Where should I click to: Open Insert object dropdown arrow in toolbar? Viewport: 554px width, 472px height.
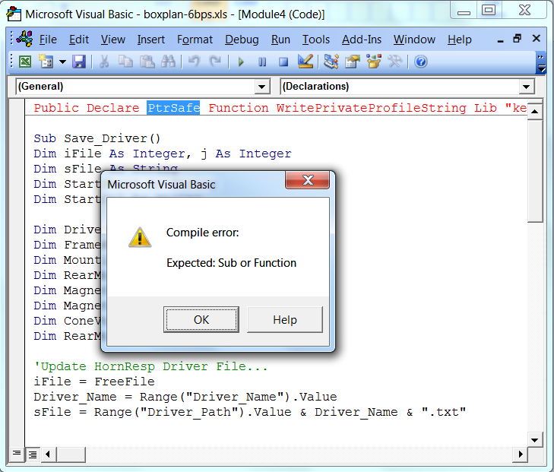[62, 62]
